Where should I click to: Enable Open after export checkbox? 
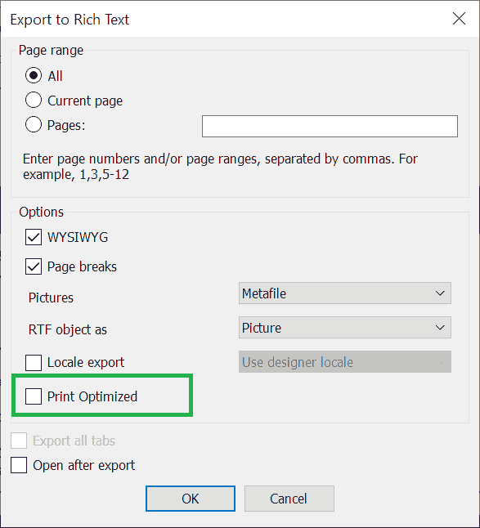tap(19, 465)
